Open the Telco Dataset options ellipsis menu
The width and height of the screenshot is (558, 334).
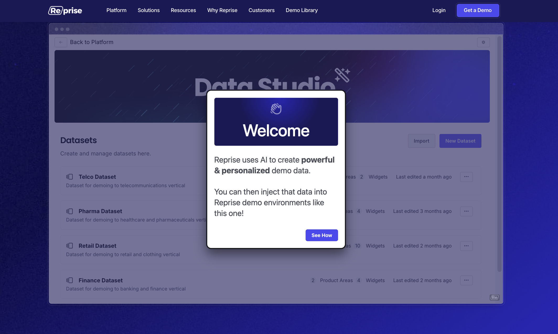pyautogui.click(x=466, y=177)
